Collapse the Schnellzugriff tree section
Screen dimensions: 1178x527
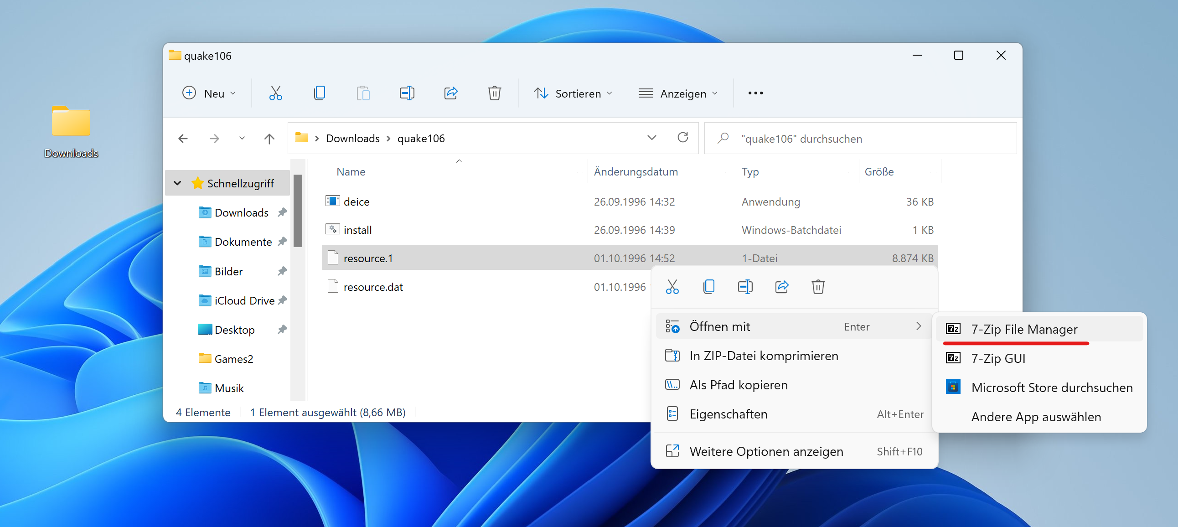point(177,183)
